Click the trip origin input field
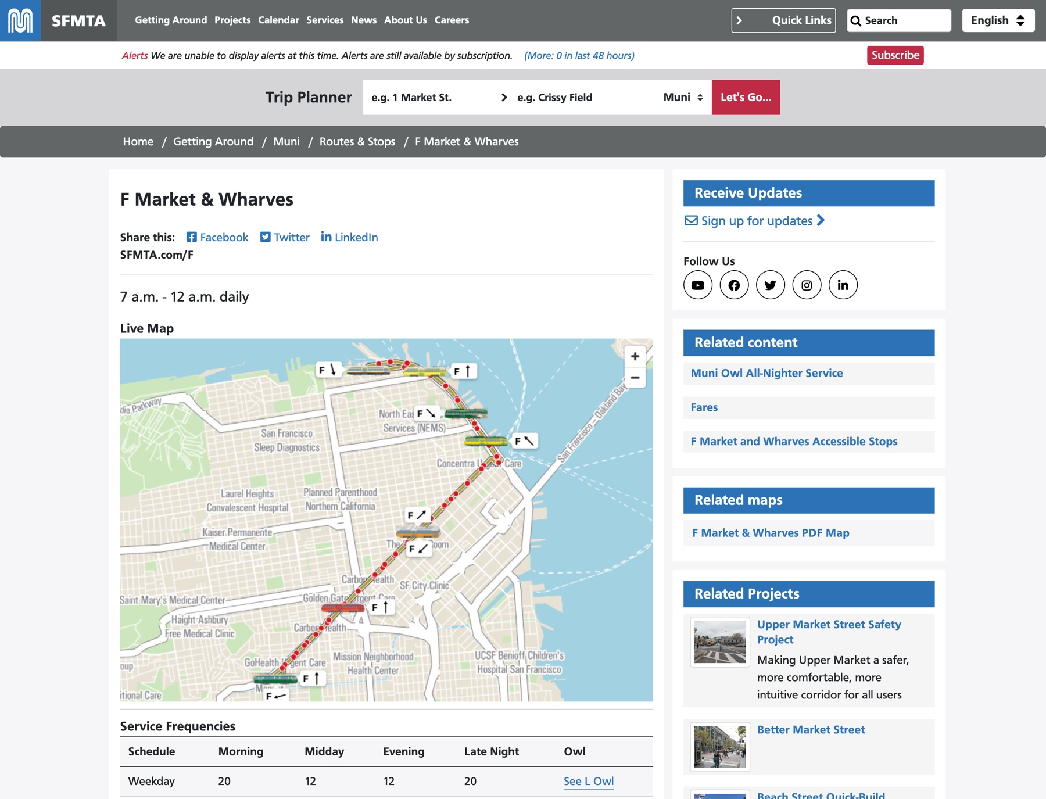 [x=430, y=98]
